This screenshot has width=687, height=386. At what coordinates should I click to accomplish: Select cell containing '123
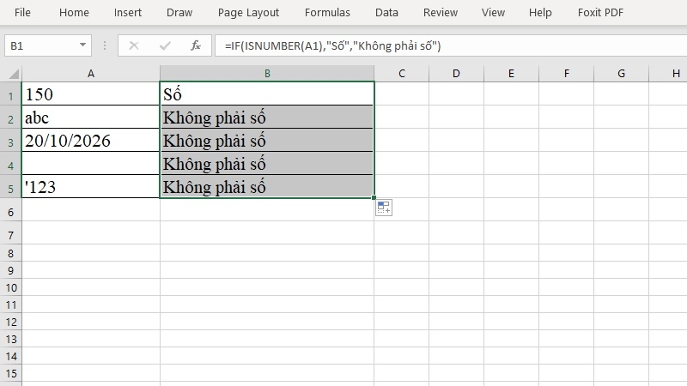click(91, 186)
